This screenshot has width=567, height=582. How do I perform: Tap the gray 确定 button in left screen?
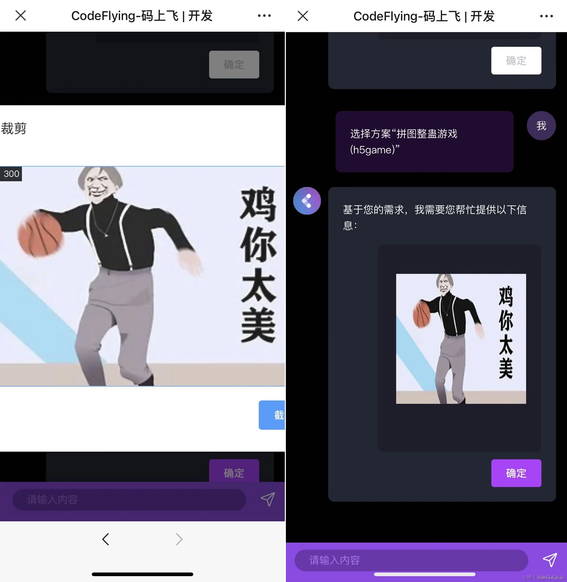point(234,64)
